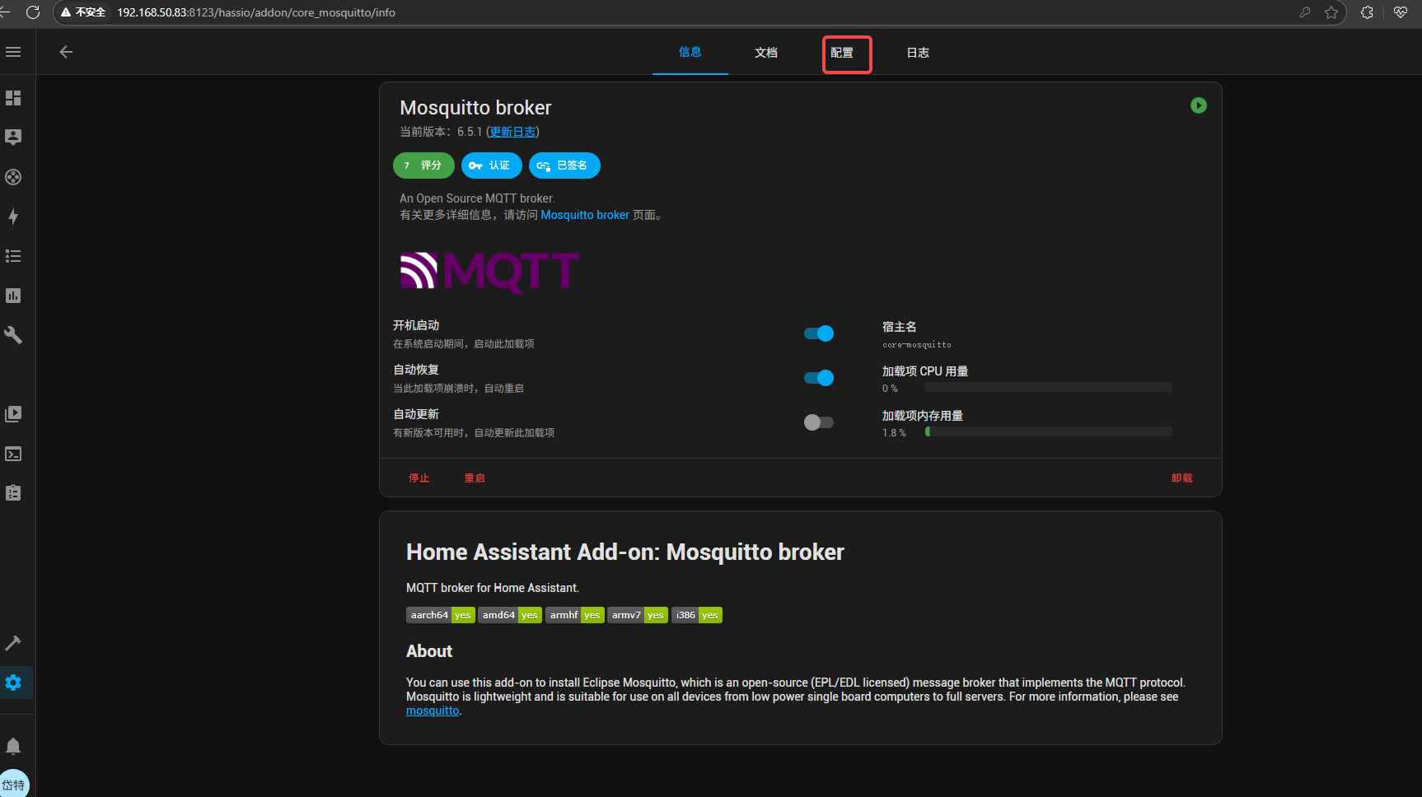Switch to the 配置 configuration tab
Screen dimensions: 1422x797
pos(842,53)
